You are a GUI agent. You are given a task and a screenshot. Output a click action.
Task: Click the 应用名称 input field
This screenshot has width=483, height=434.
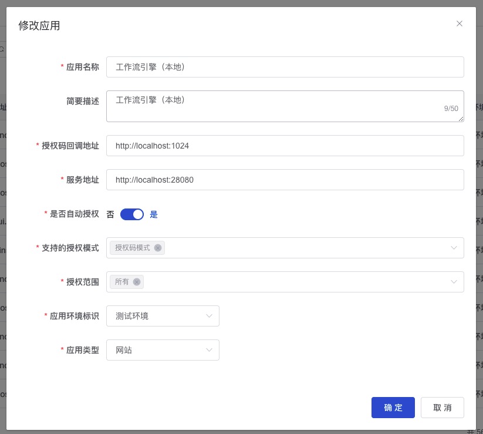pos(285,67)
